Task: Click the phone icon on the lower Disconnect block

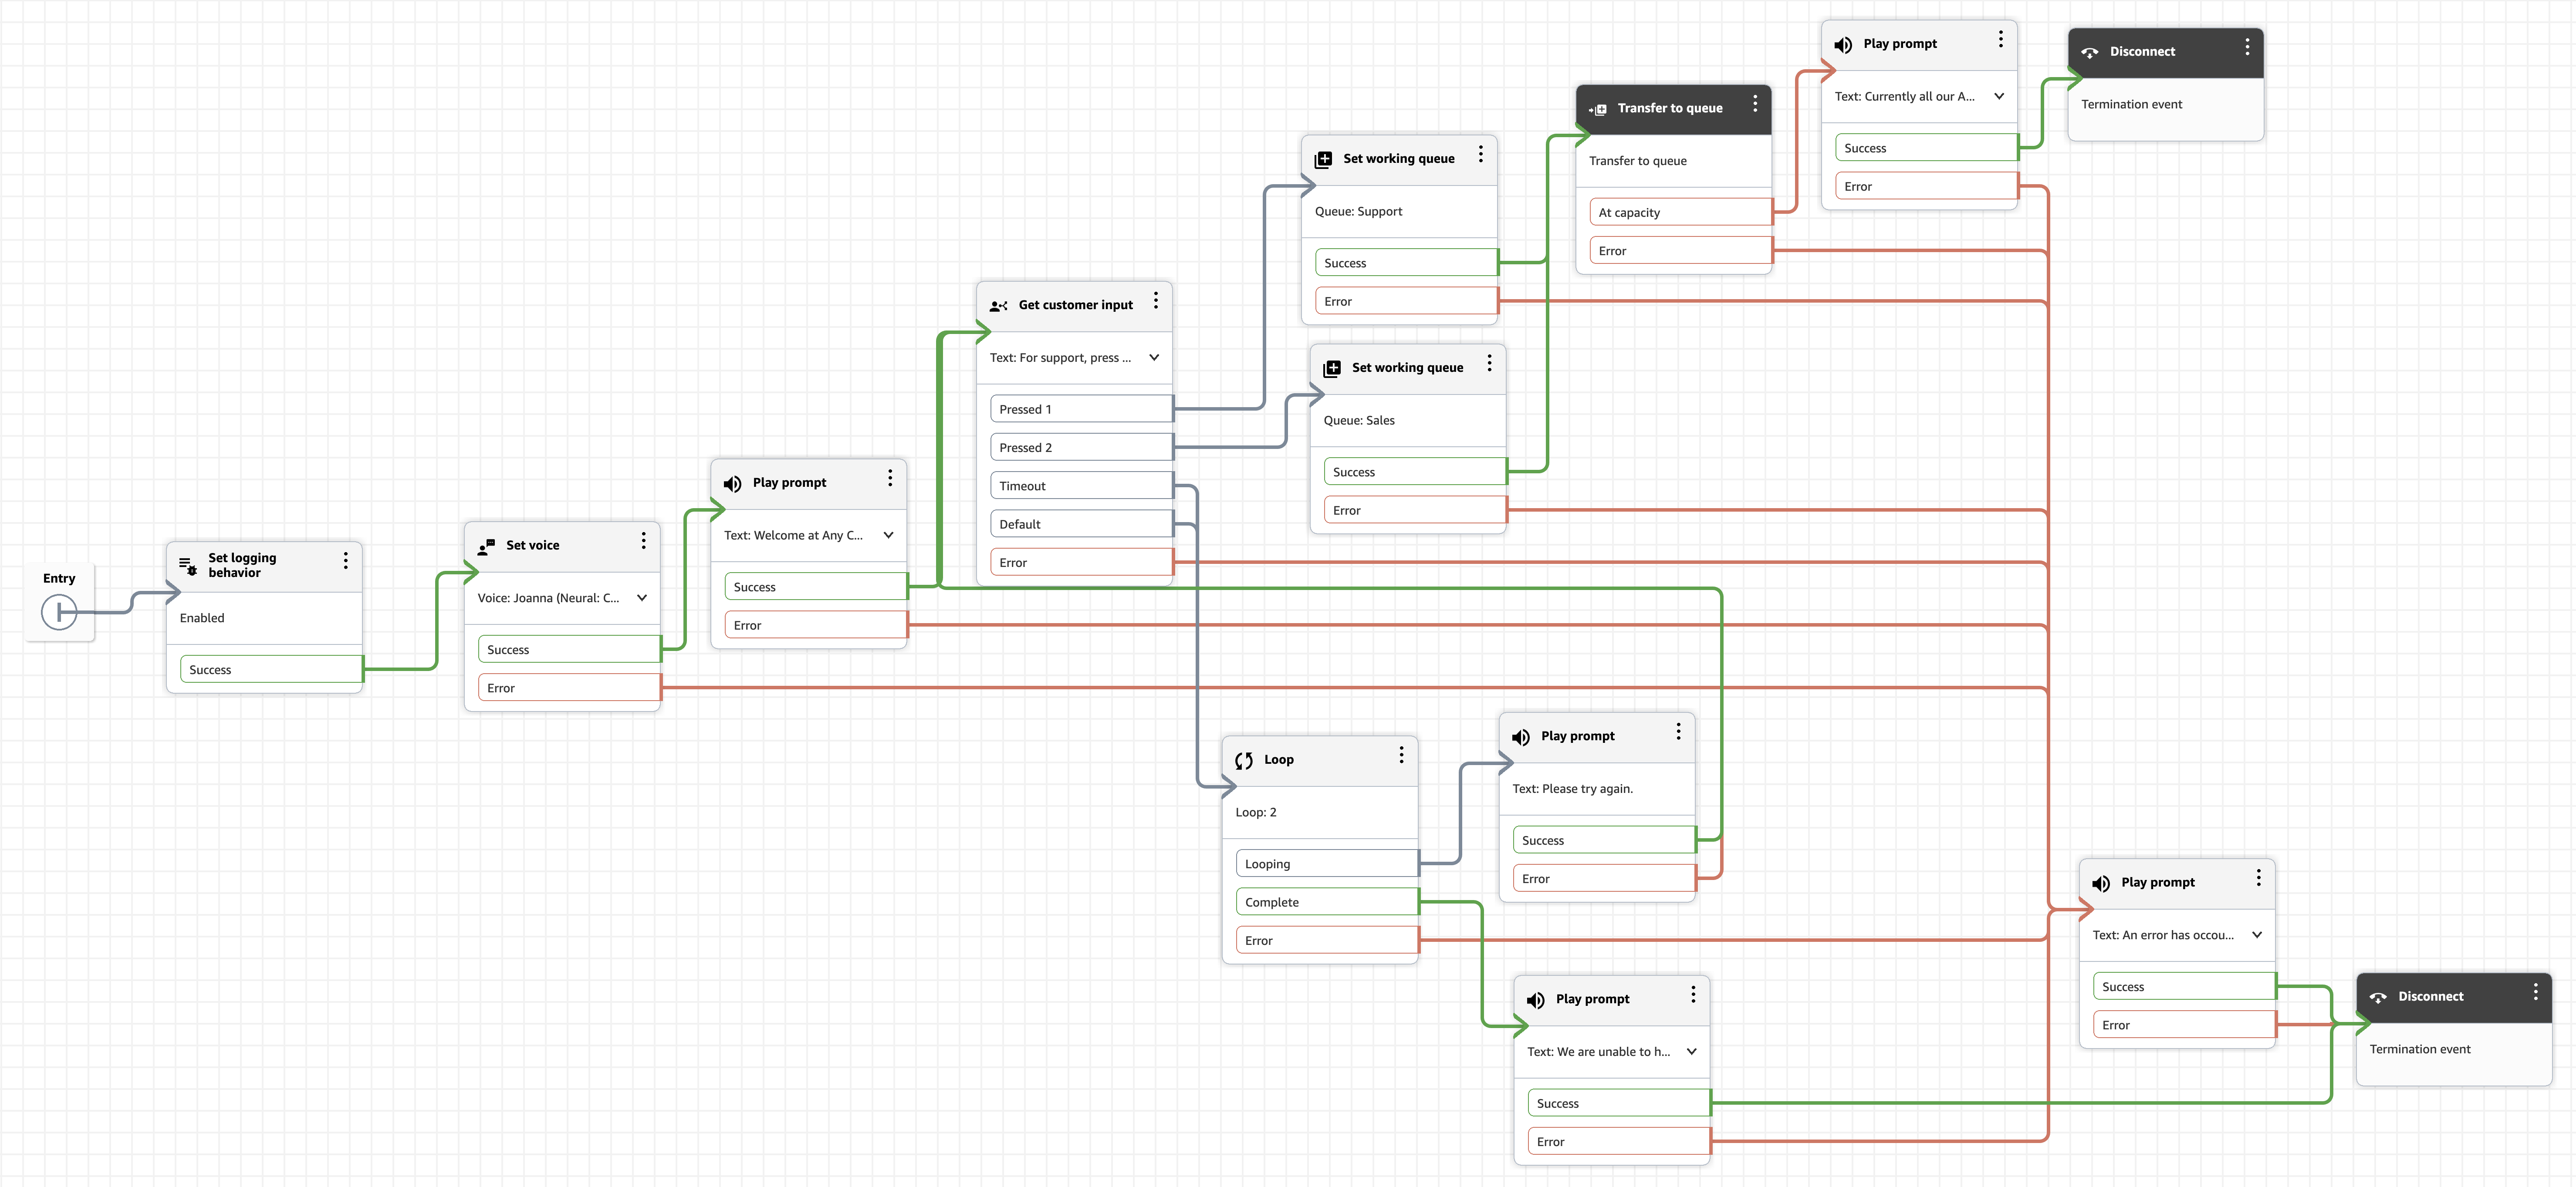Action: coord(2378,998)
